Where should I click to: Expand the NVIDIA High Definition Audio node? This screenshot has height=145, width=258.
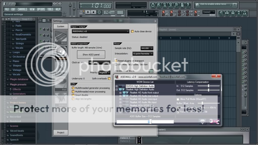pos(116,86)
